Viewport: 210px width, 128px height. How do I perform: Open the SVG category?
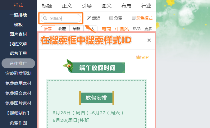tap(137, 29)
